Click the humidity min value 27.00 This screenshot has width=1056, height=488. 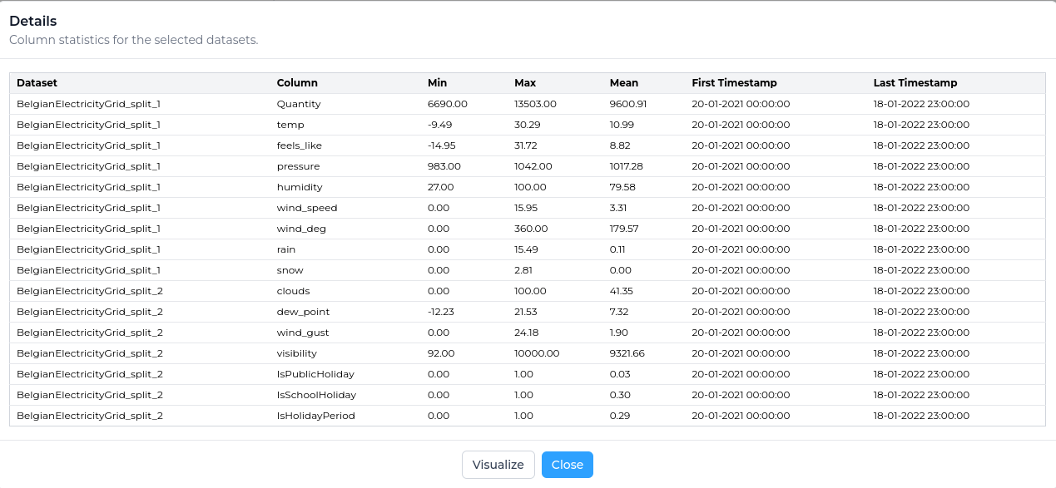[441, 187]
